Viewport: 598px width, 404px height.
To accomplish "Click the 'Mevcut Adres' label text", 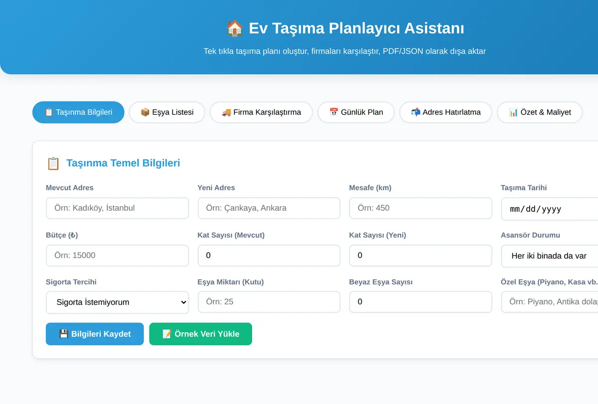I will click(x=70, y=188).
